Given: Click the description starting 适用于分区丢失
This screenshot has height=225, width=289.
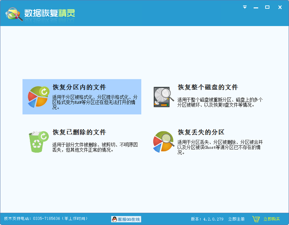Looking at the screenshot, I should (220, 147).
